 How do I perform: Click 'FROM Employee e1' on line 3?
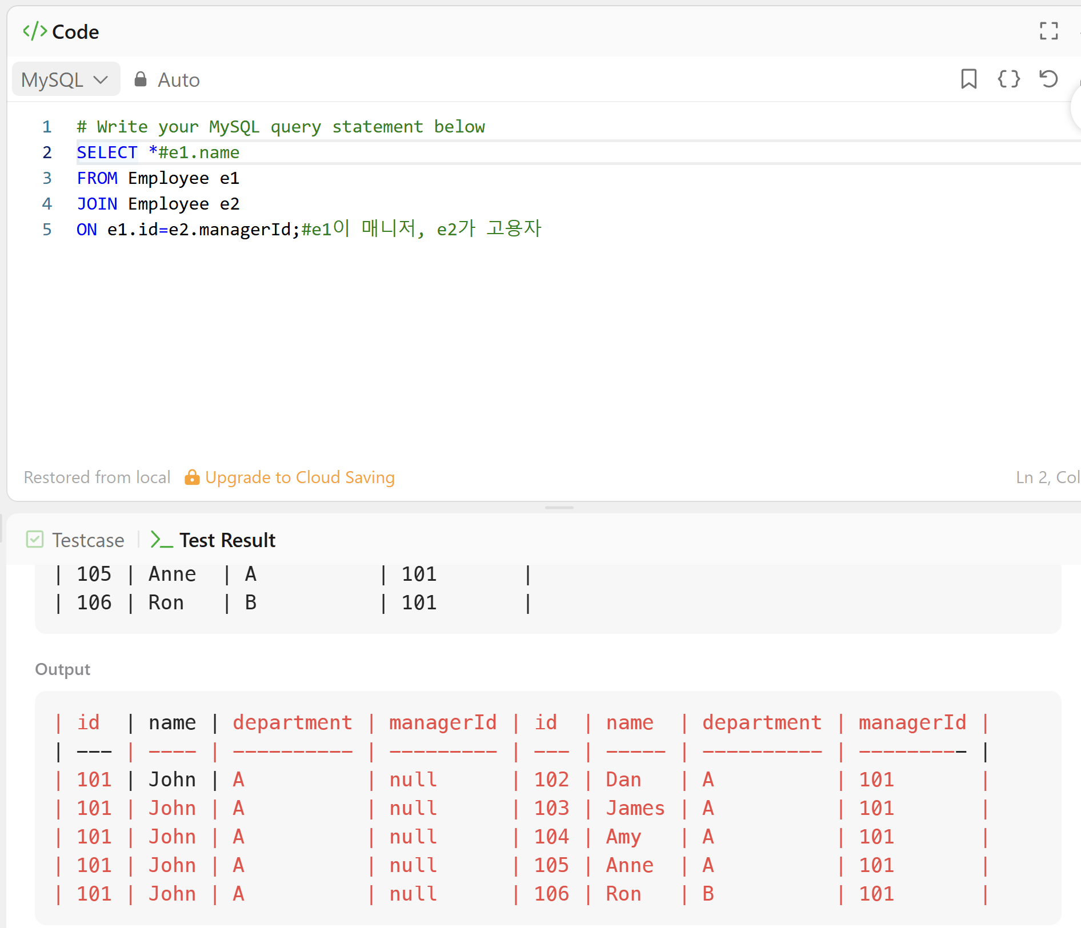coord(158,178)
